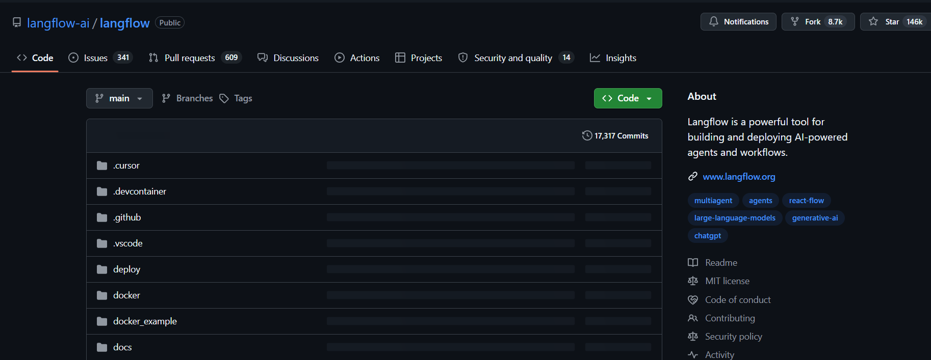Viewport: 931px width, 360px height.
Task: Select the chatgpt topic tag
Action: point(707,236)
